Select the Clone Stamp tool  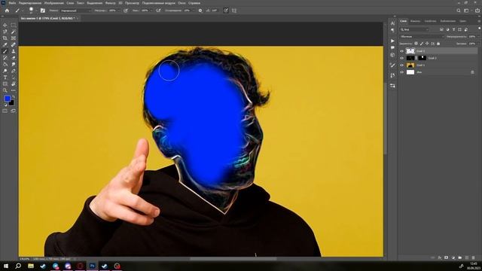14,51
